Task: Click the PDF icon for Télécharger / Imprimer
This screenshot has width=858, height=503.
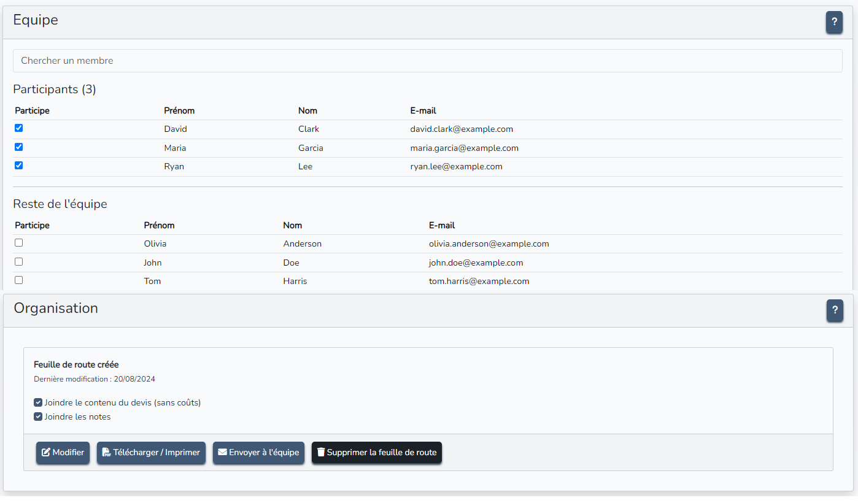Action: 106,453
